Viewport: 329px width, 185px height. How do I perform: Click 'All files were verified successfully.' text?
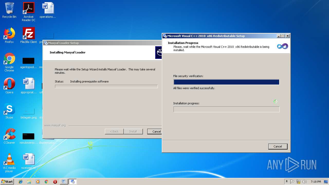194,88
